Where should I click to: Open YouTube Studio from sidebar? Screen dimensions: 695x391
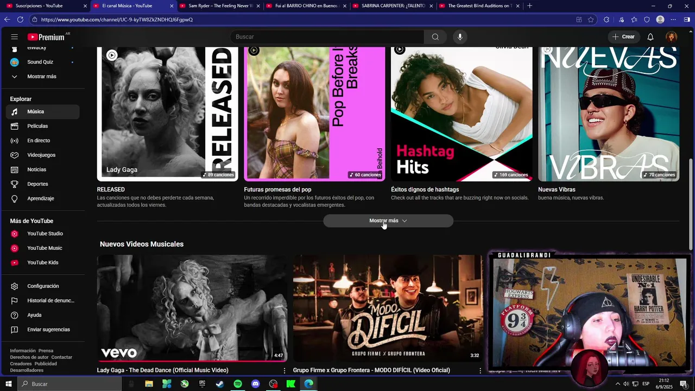click(42, 234)
